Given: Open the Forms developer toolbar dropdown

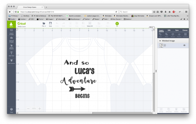Looking at the screenshot, I should [40, 19].
